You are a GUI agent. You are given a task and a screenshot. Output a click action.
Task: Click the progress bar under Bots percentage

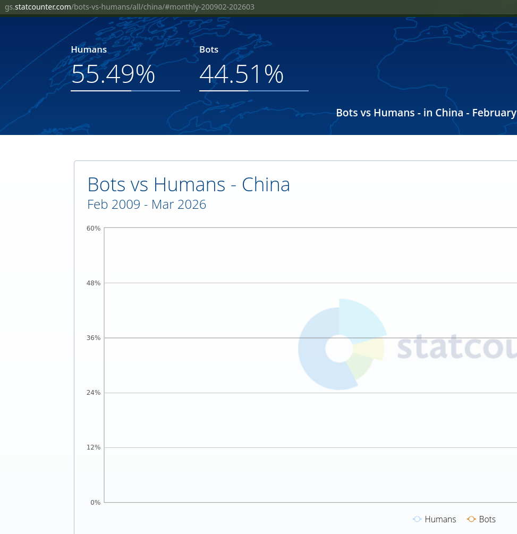tap(253, 91)
